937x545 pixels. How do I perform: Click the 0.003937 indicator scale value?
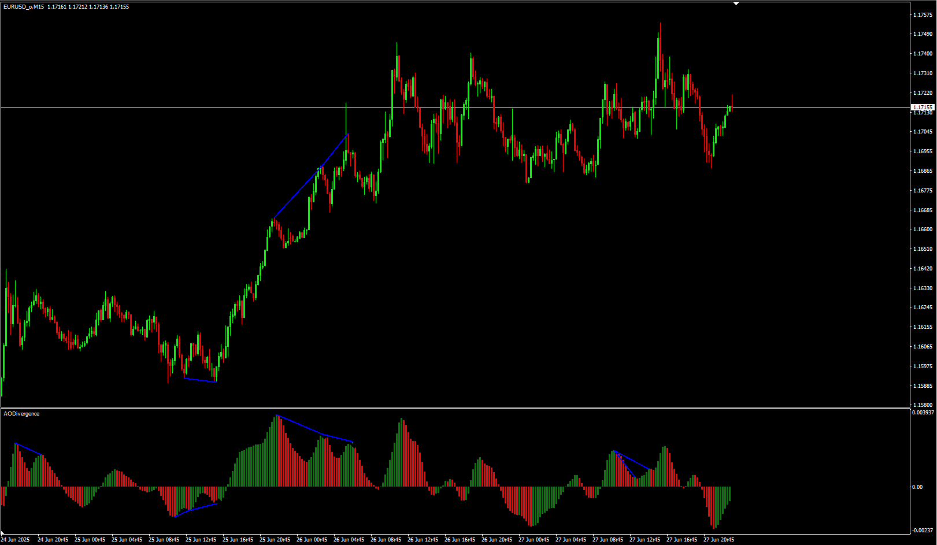923,413
